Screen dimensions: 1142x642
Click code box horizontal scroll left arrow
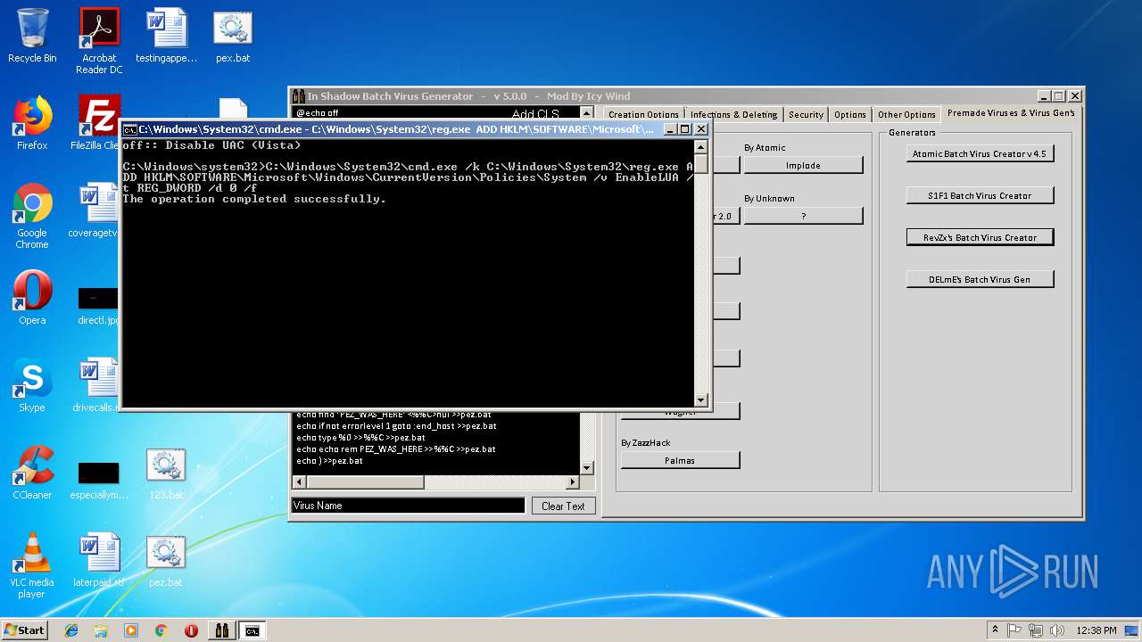(300, 482)
